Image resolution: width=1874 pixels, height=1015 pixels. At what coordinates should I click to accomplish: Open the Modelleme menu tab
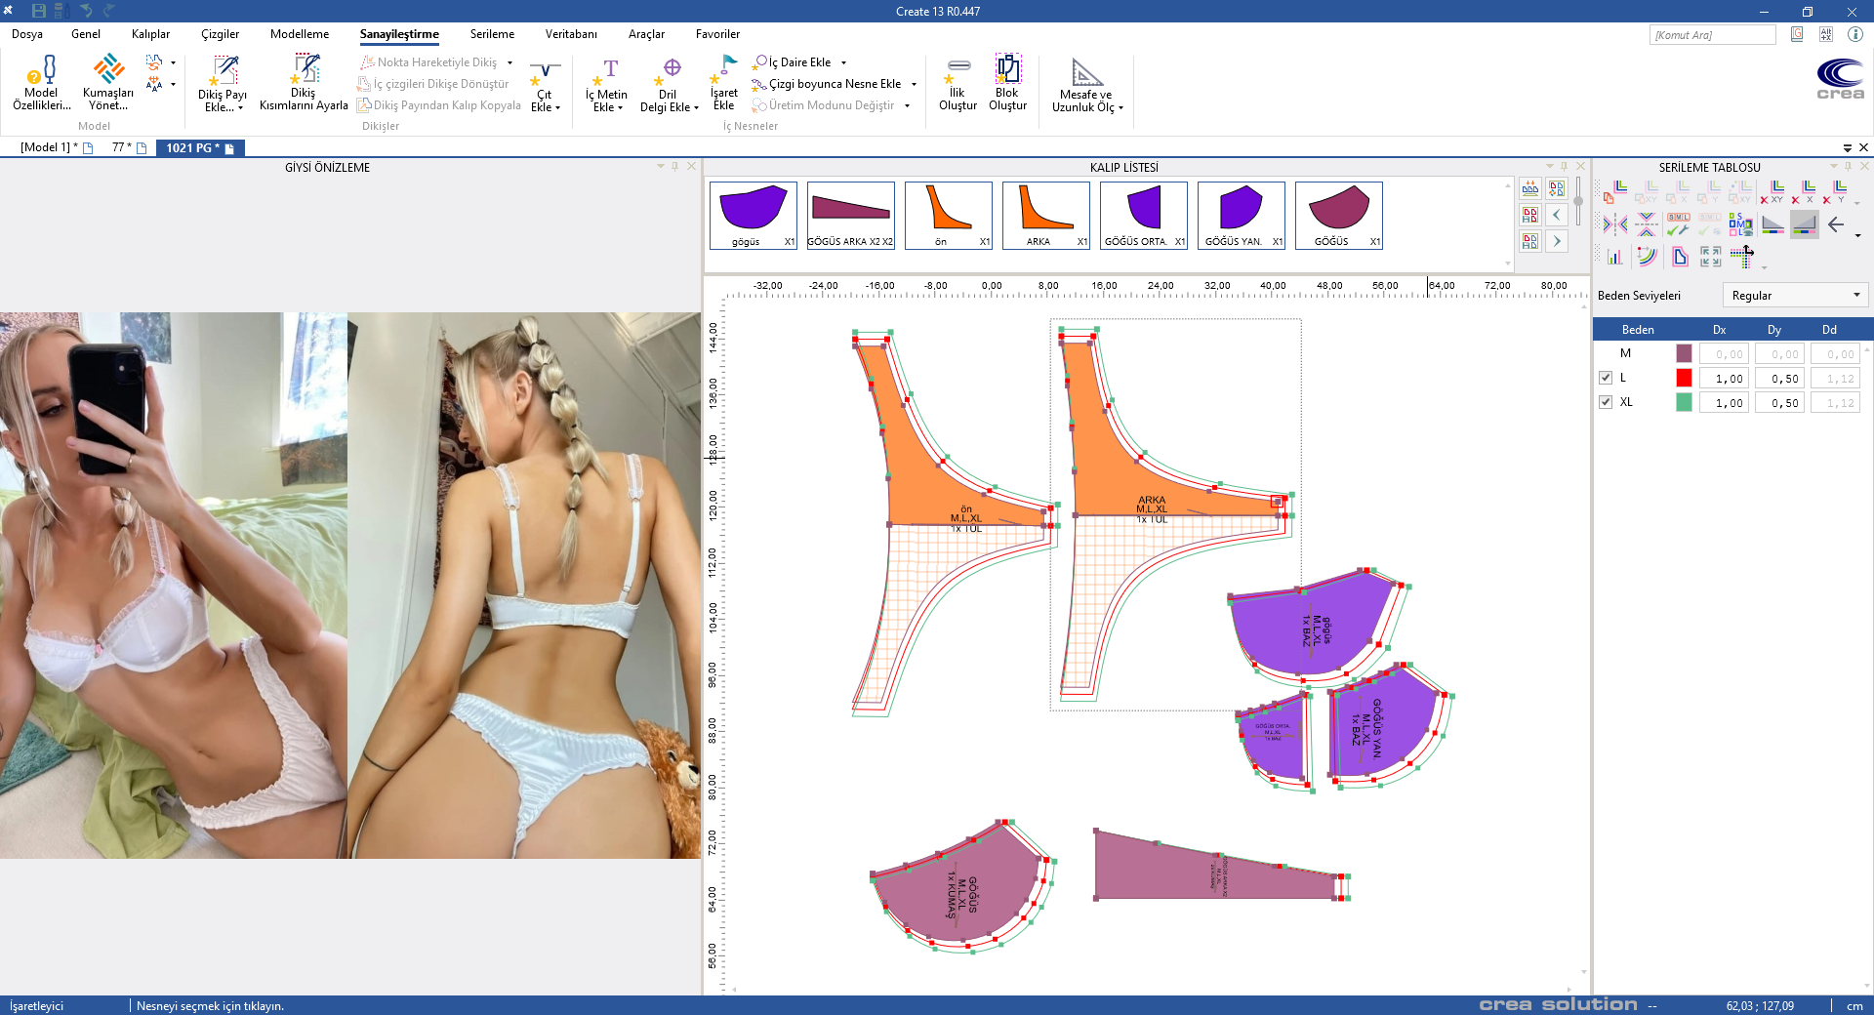point(300,34)
